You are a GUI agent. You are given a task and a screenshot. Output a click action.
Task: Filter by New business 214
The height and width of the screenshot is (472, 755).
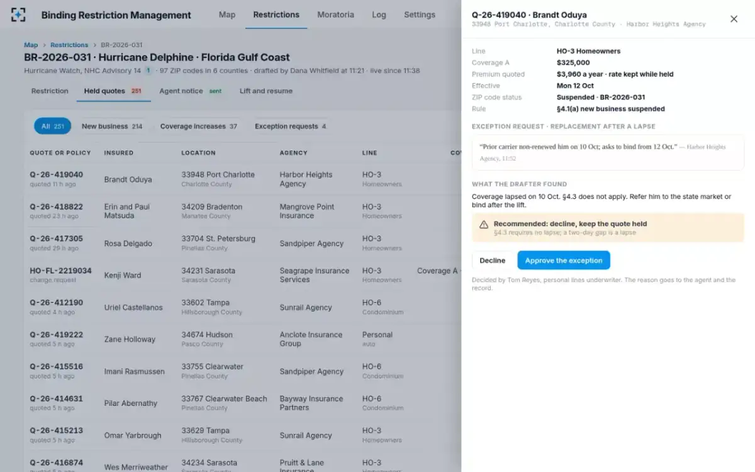tap(112, 126)
